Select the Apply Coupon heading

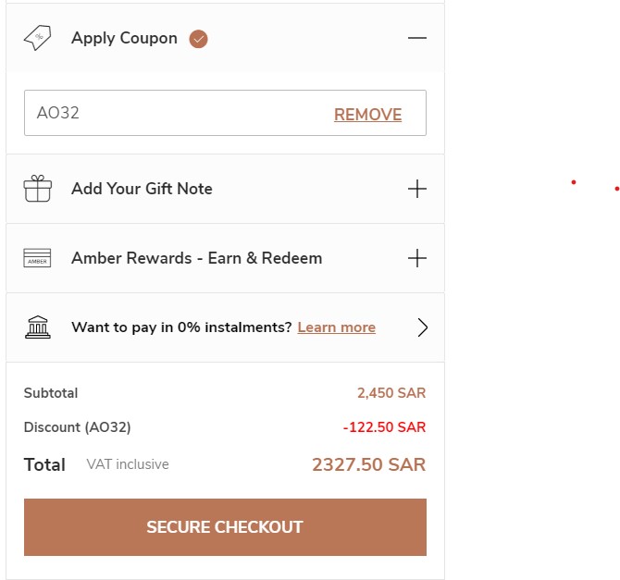(x=124, y=38)
